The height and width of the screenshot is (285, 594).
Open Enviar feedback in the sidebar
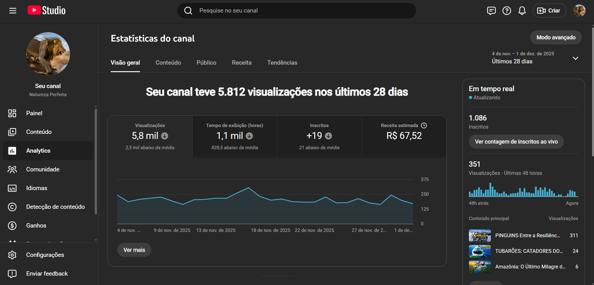48,274
